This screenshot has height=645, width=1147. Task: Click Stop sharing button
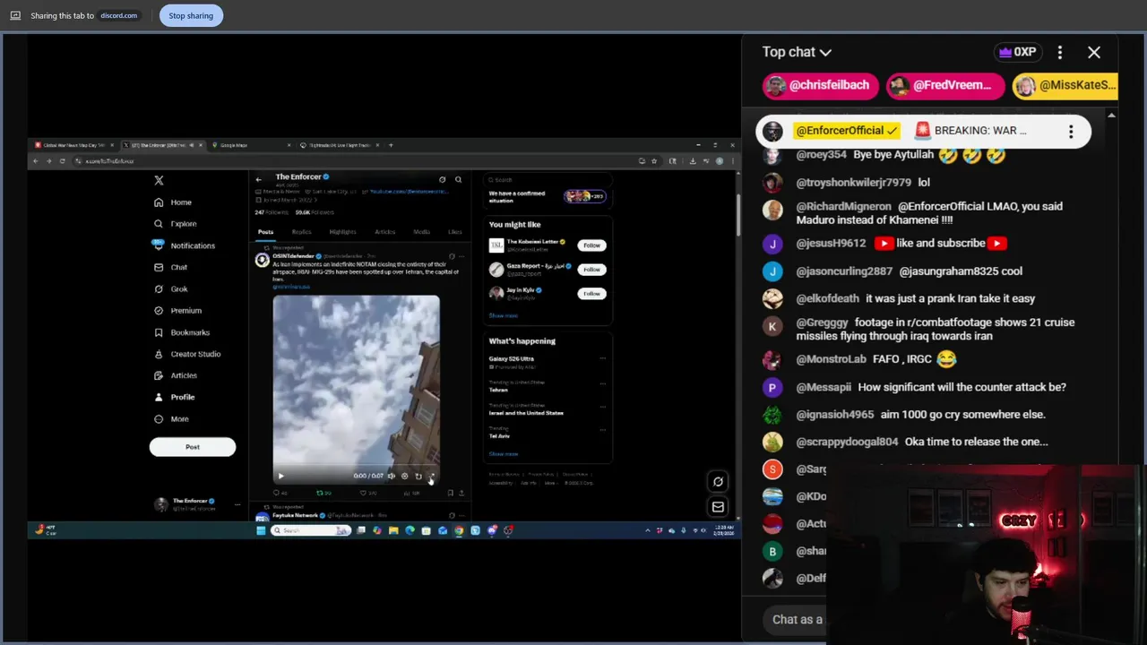(191, 15)
